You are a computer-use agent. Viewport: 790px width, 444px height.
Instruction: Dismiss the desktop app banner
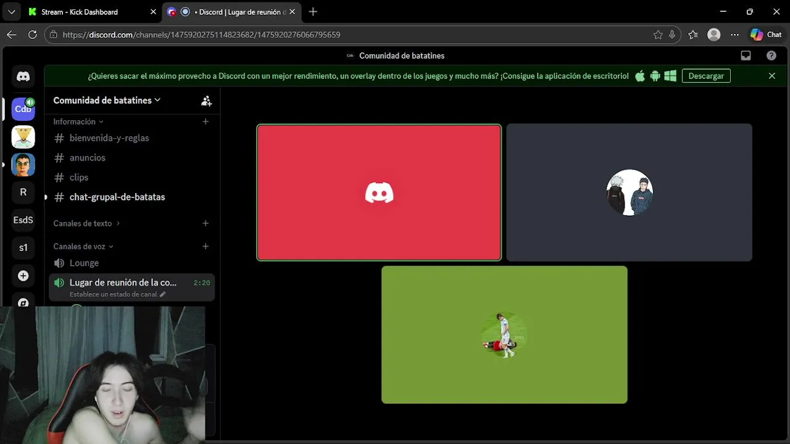point(771,76)
